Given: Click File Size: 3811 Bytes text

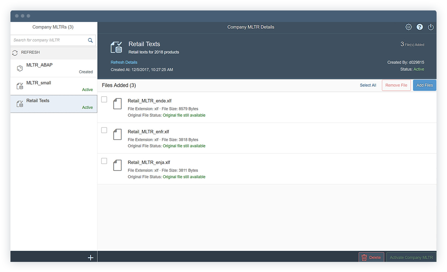Looking at the screenshot, I should click(x=180, y=170).
